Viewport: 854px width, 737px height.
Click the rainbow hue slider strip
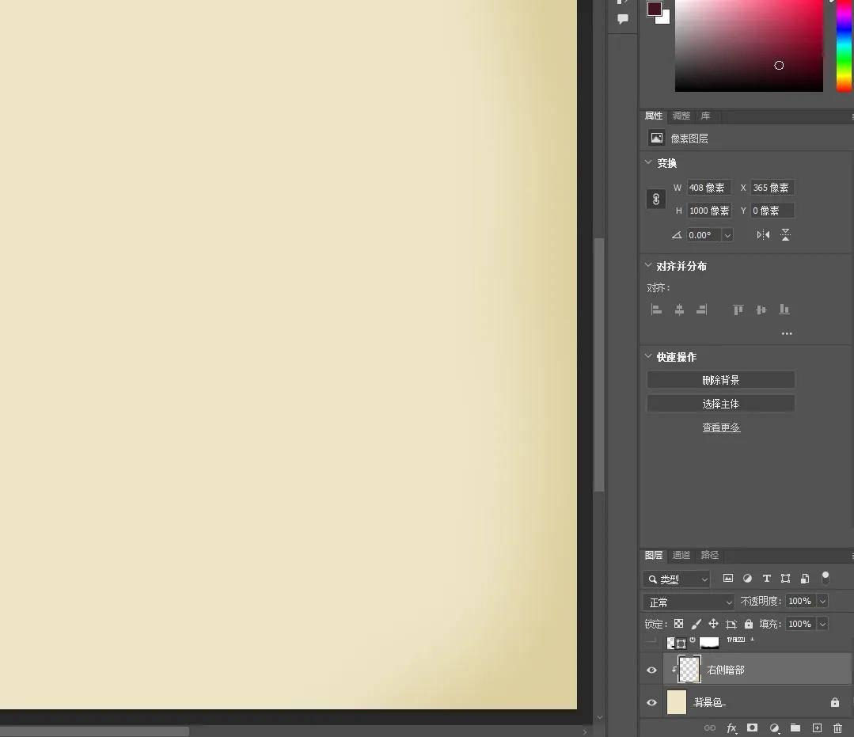844,47
